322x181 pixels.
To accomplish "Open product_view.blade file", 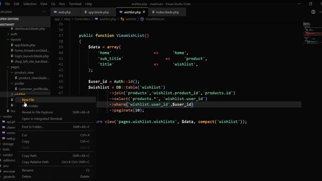I will (x=34, y=78).
